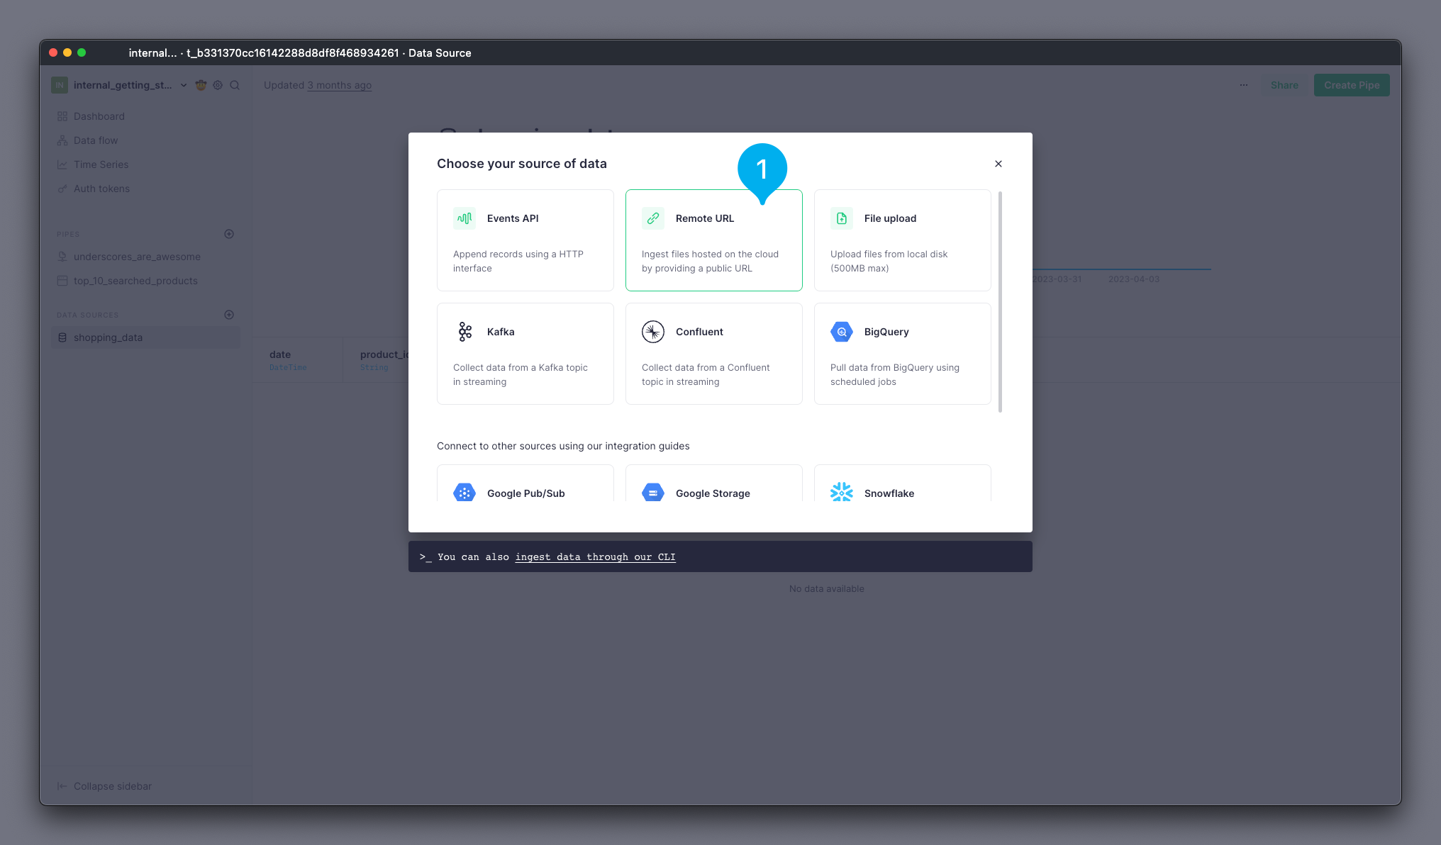The image size is (1441, 845).
Task: Add a new data source with plus icon
Action: point(229,315)
